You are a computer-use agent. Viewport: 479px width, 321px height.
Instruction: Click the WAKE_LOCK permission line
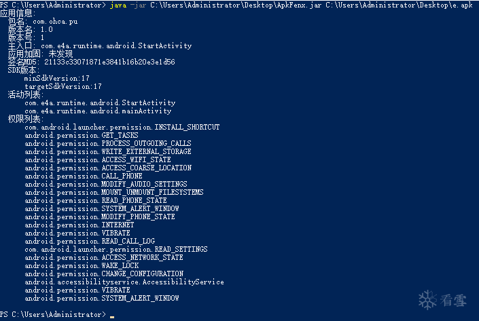81,265
